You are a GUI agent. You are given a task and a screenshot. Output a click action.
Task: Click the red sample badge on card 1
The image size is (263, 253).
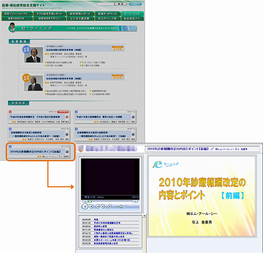pos(63,112)
